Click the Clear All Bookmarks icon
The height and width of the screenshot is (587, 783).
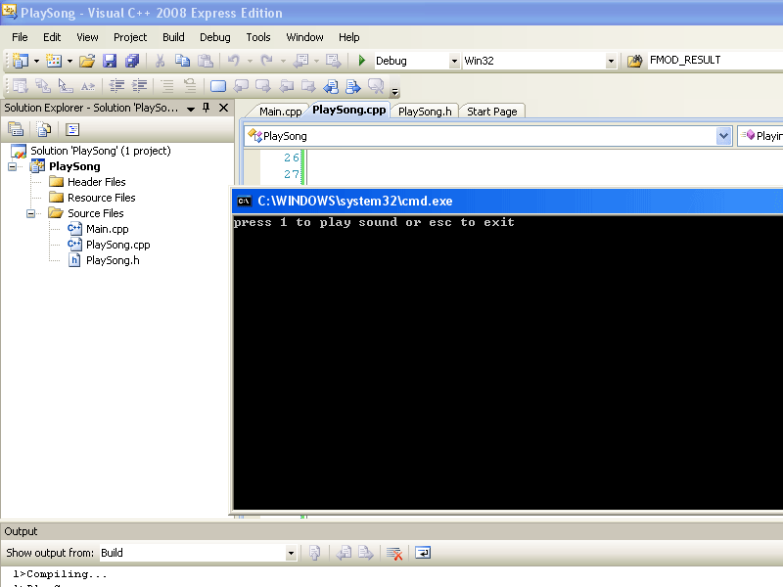click(376, 86)
